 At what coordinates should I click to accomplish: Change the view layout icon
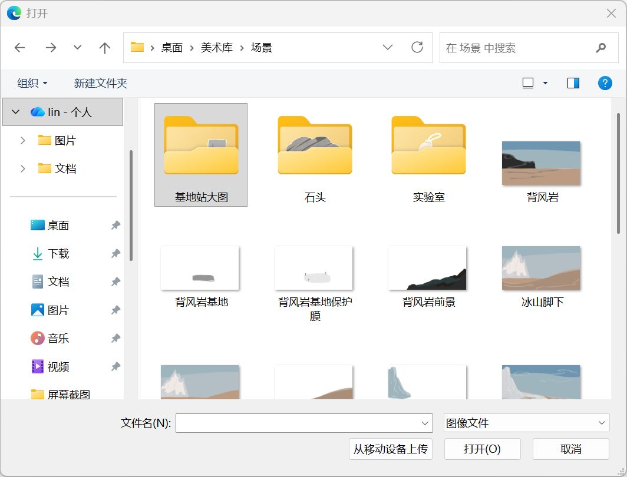pos(528,83)
